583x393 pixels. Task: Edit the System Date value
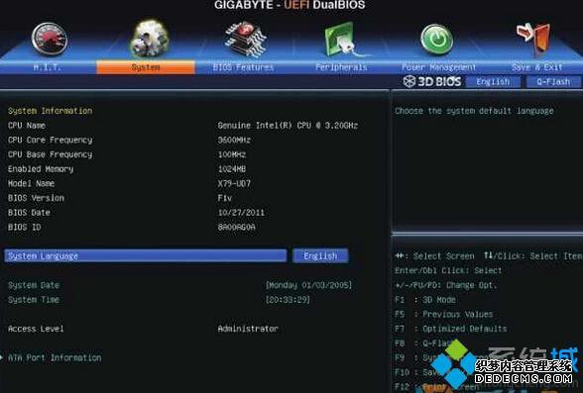pyautogui.click(x=308, y=285)
